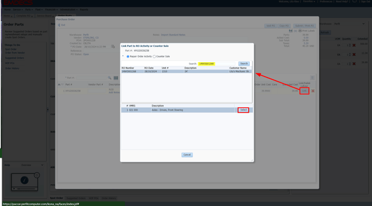Expand the Favorites dropdown in header

(309, 2)
